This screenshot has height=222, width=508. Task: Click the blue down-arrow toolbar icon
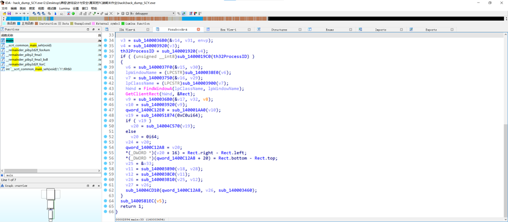(55, 13)
